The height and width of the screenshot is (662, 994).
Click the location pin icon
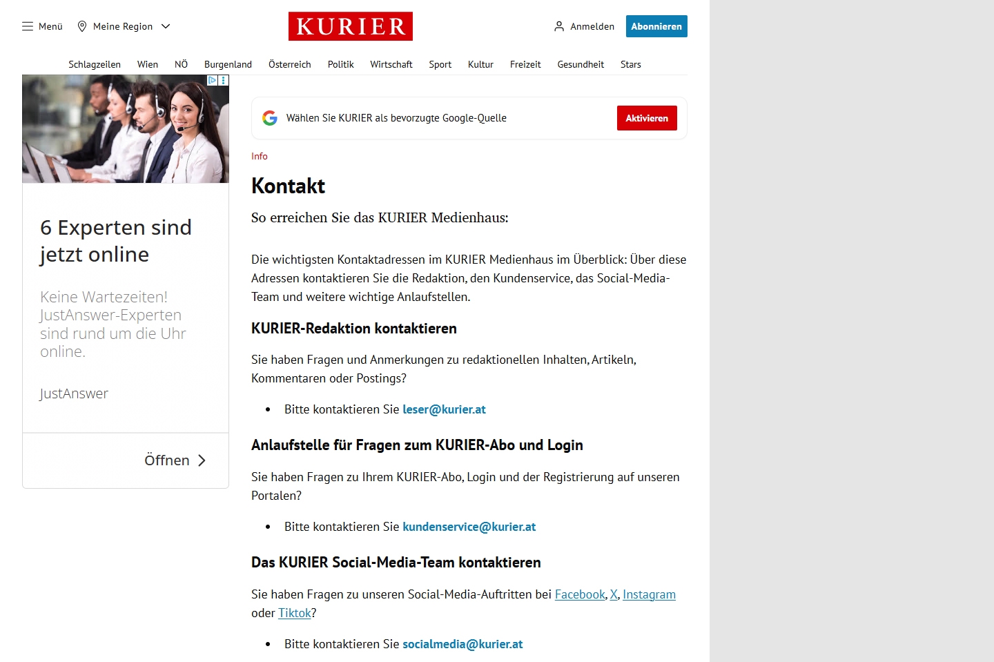coord(82,26)
